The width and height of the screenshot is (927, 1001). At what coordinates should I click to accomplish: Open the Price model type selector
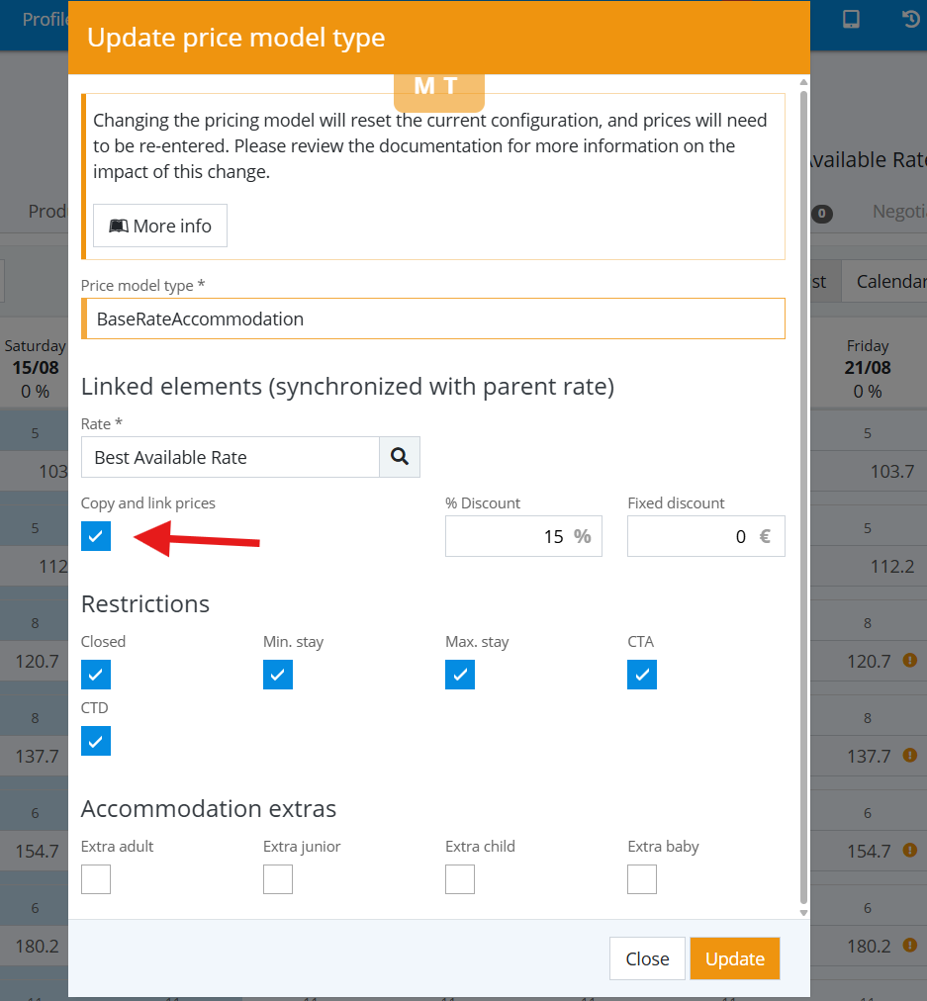point(433,318)
